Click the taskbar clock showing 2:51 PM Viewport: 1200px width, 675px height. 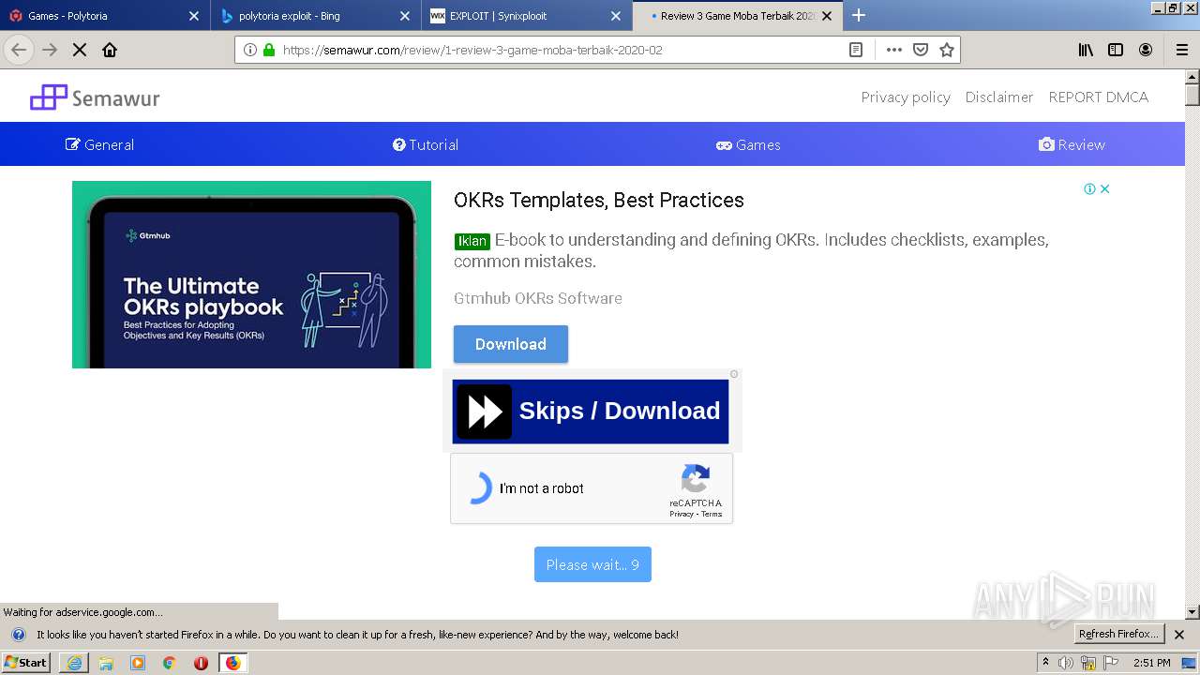[1152, 663]
